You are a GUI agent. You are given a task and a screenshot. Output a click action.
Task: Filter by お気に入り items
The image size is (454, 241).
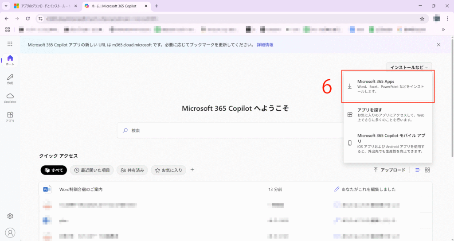click(x=168, y=170)
